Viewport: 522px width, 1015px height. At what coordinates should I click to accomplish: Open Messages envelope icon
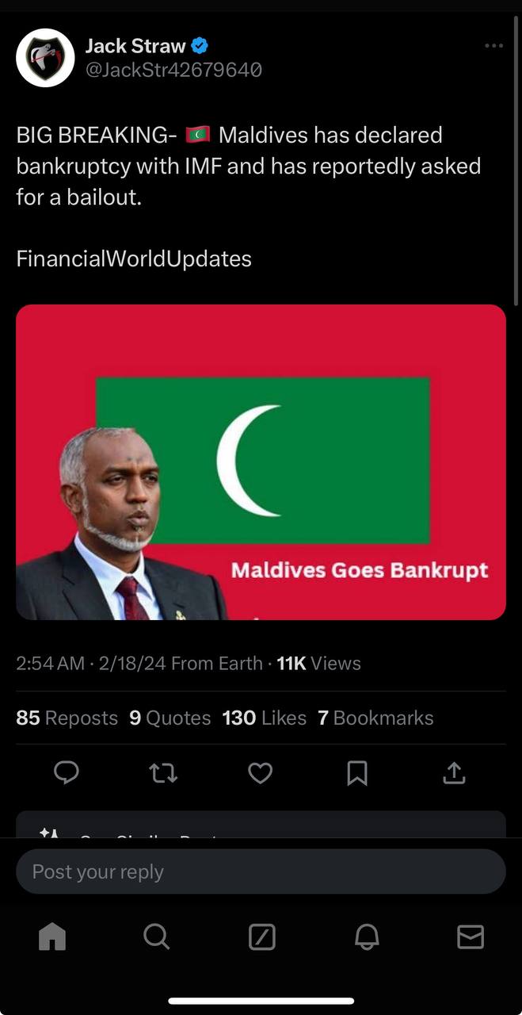pos(471,937)
